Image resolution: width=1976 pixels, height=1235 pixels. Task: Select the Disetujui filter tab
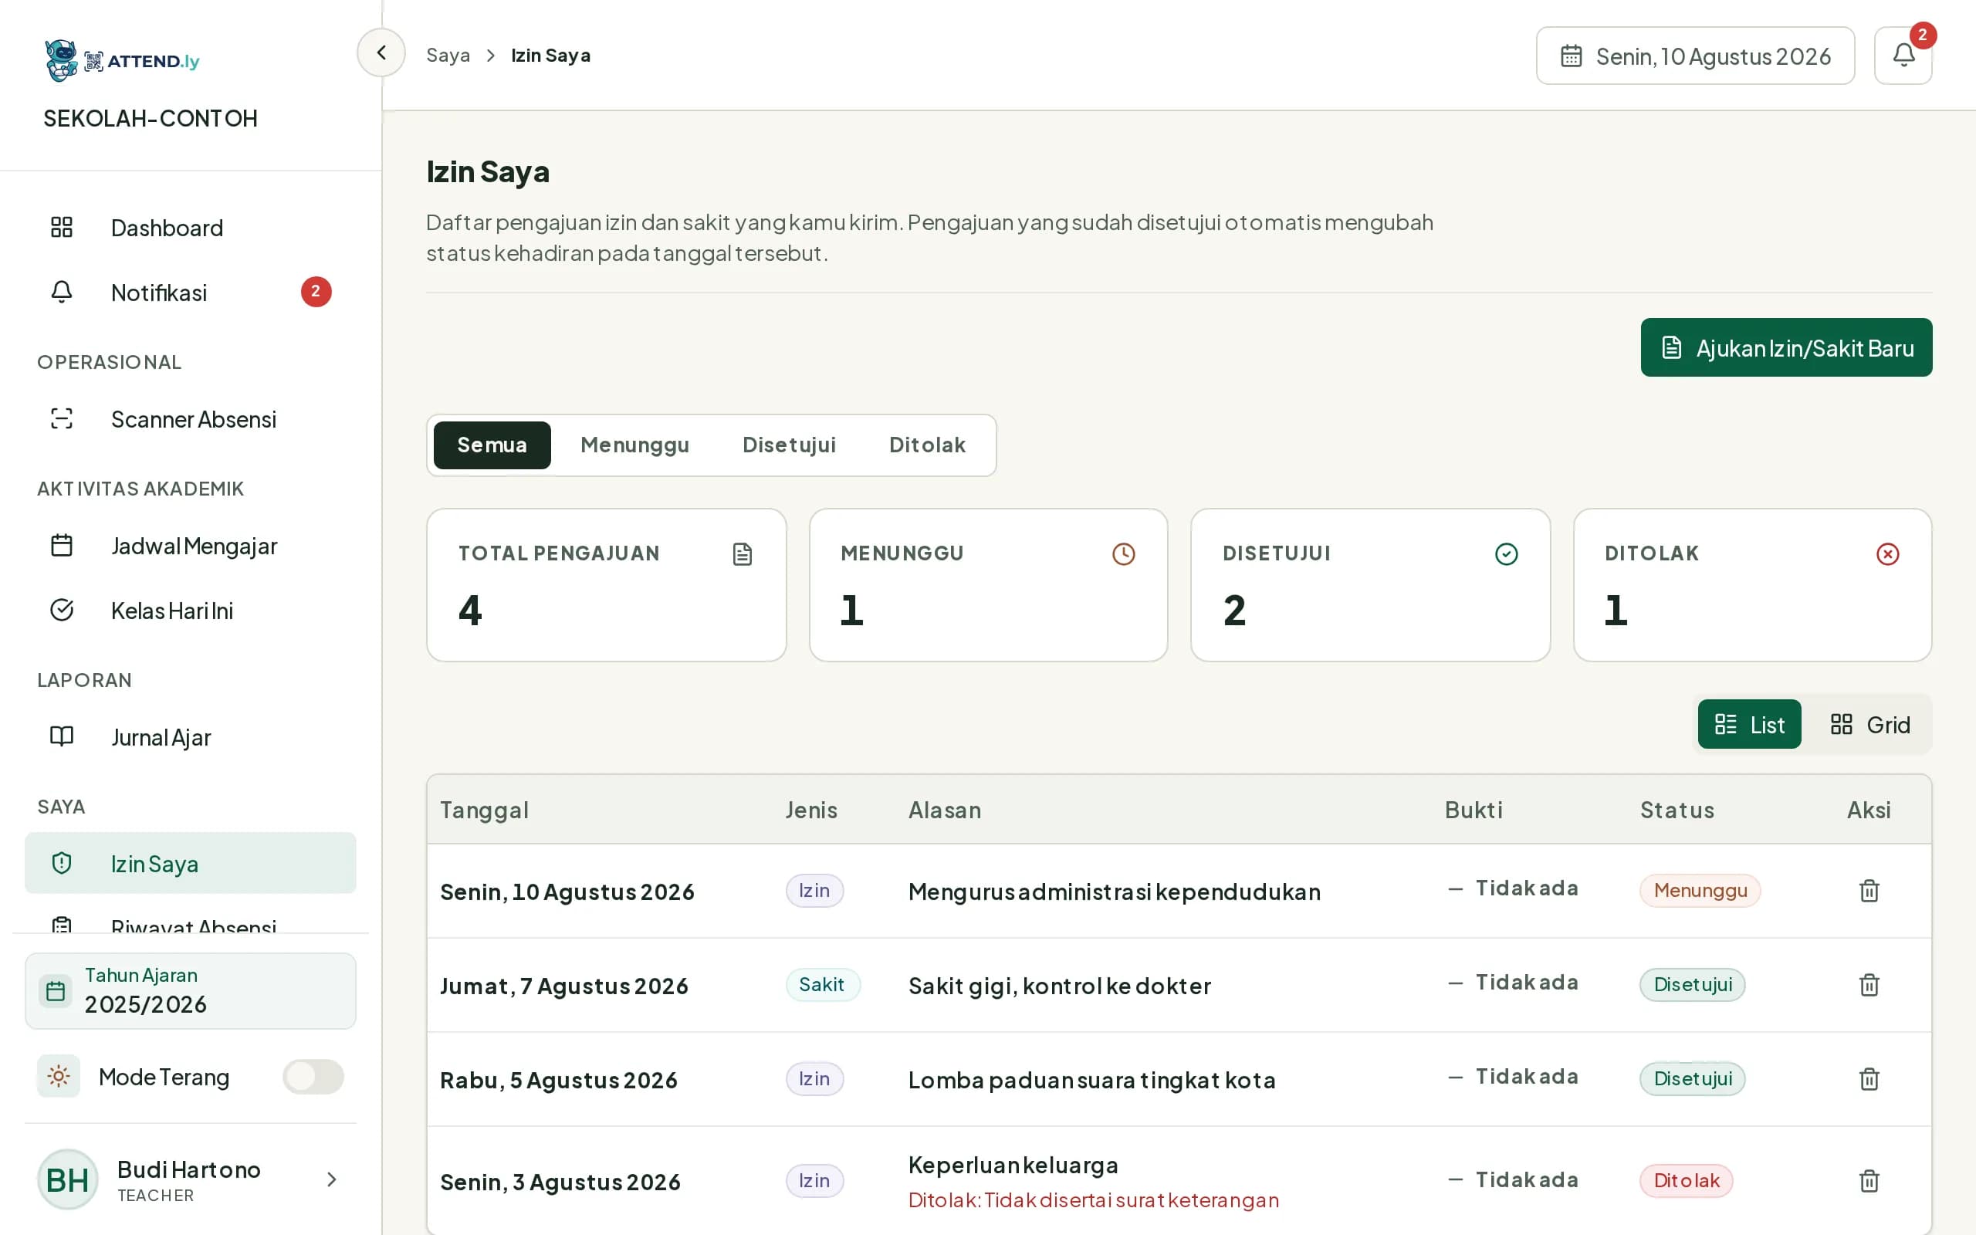[789, 445]
